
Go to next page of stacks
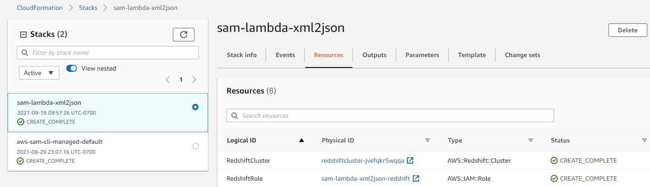pyautogui.click(x=194, y=80)
